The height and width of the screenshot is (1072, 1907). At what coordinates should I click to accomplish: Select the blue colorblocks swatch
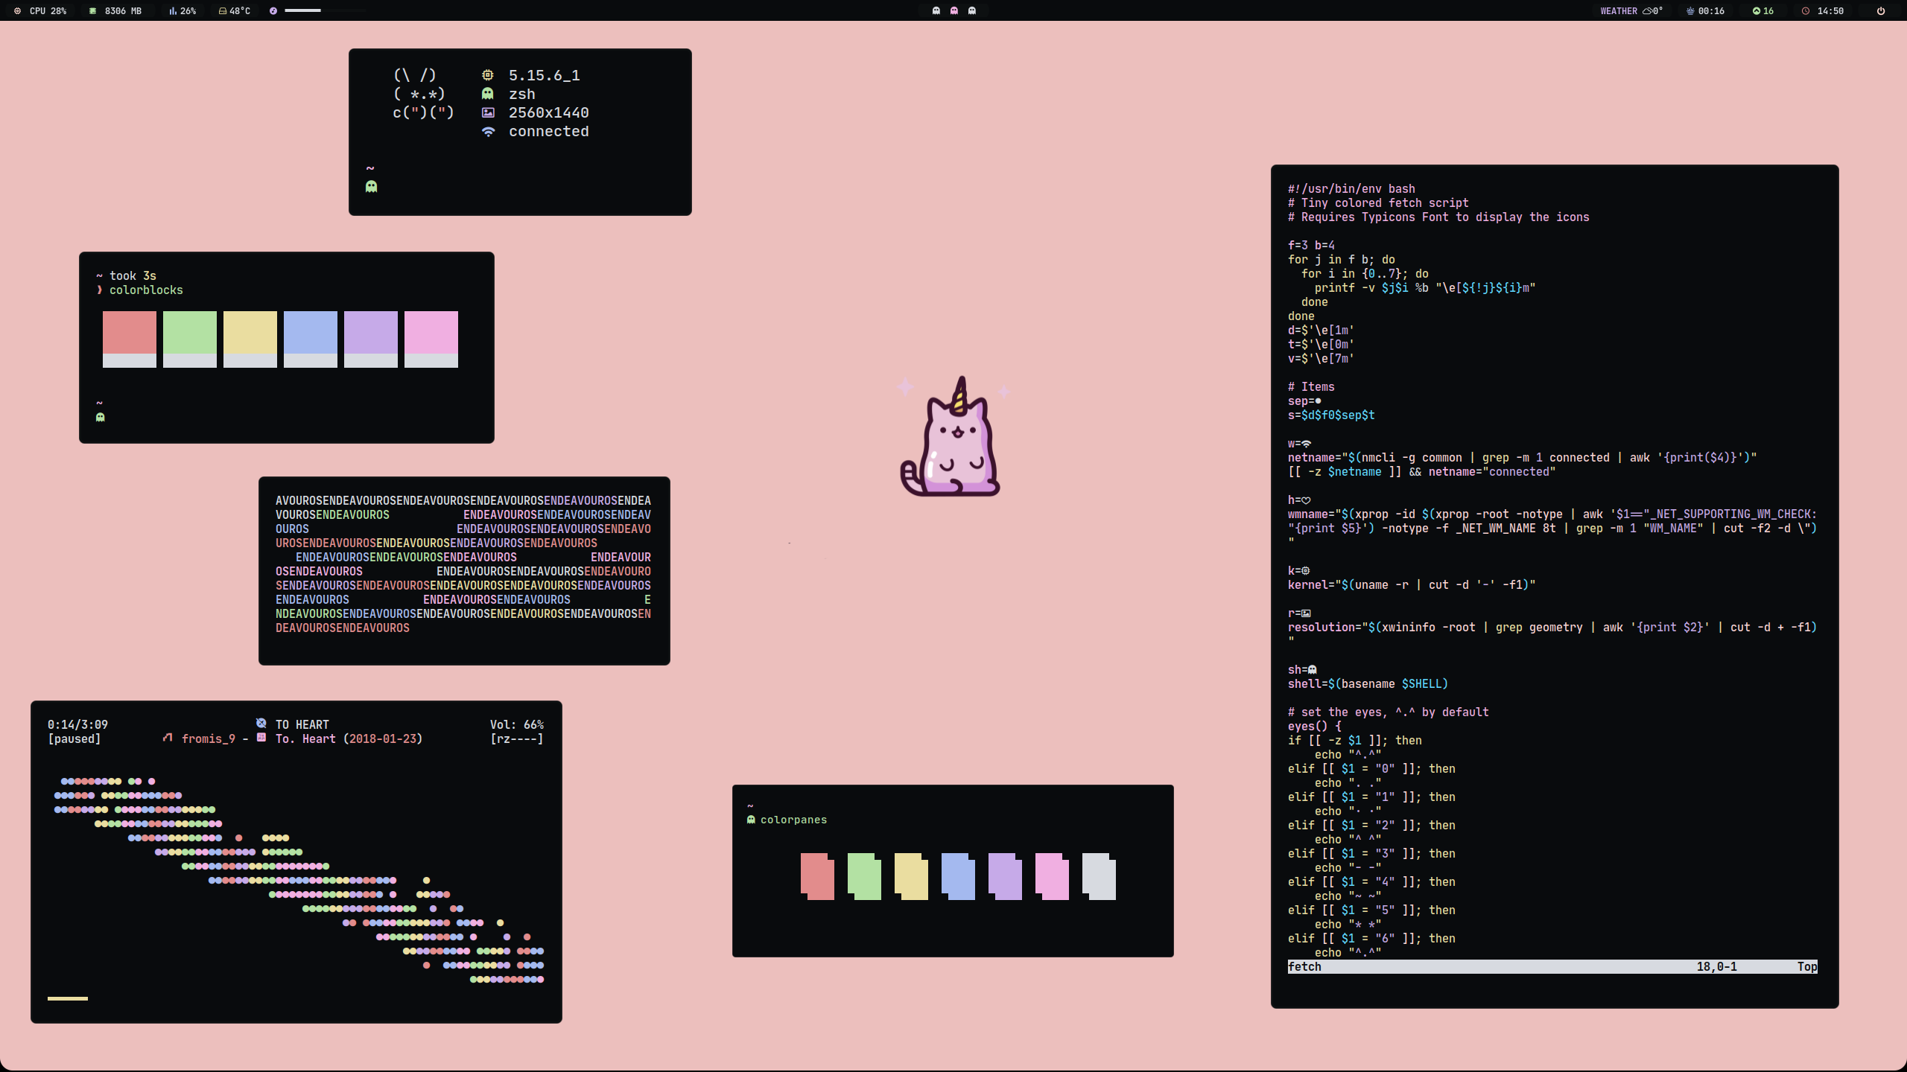(311, 339)
